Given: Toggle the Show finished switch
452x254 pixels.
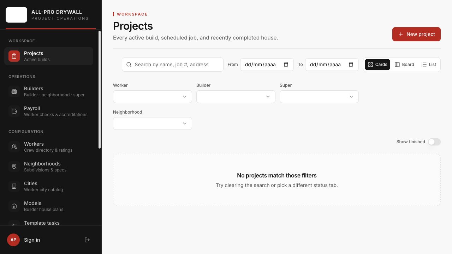Looking at the screenshot, I should click(434, 142).
